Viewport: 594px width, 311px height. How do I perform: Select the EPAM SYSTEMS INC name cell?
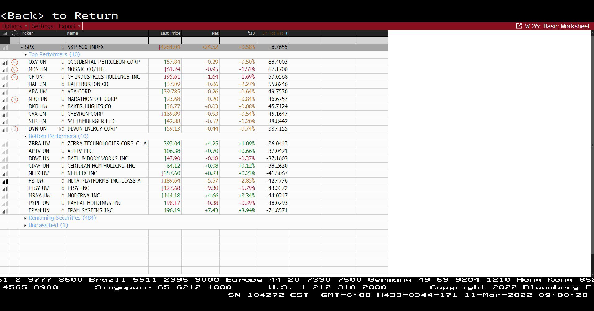(107, 211)
